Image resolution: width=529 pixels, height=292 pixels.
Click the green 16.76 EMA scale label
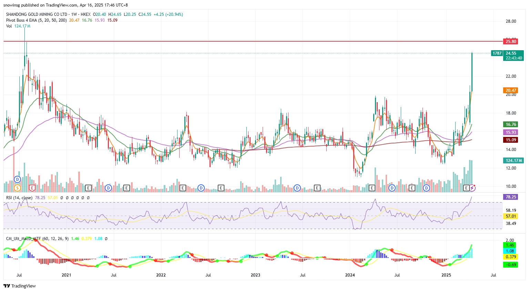tap(511, 125)
